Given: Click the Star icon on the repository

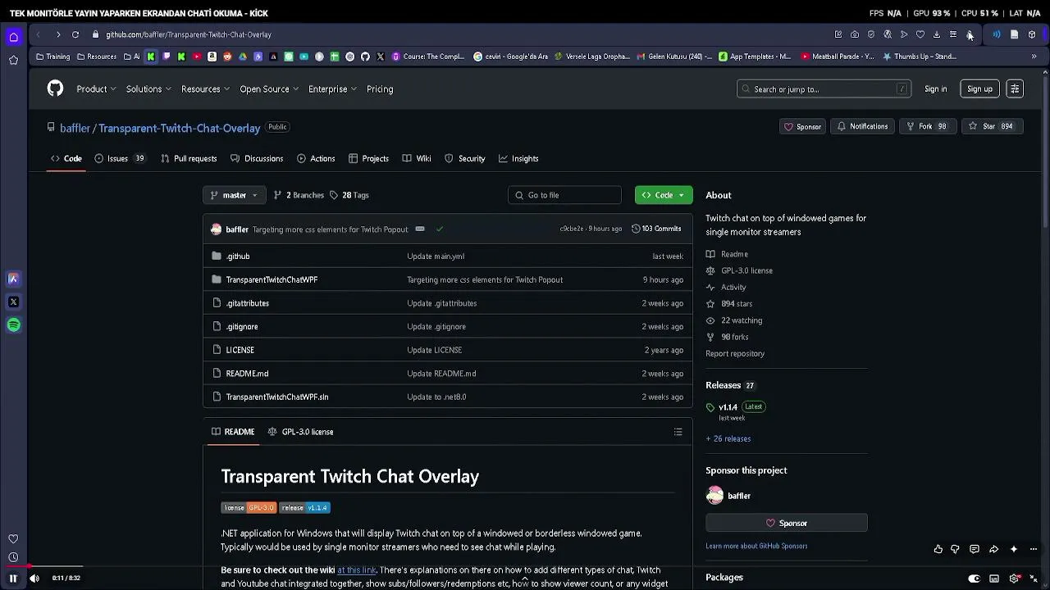Looking at the screenshot, I should [973, 126].
